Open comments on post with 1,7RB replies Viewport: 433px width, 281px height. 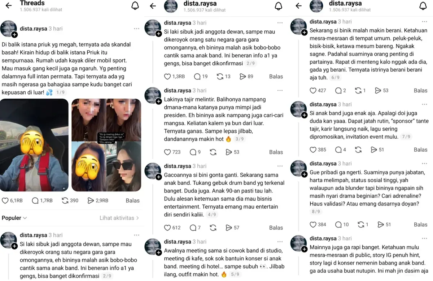tap(35, 200)
